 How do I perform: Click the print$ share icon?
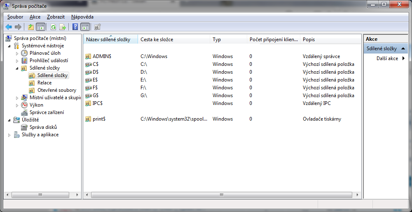(88, 119)
